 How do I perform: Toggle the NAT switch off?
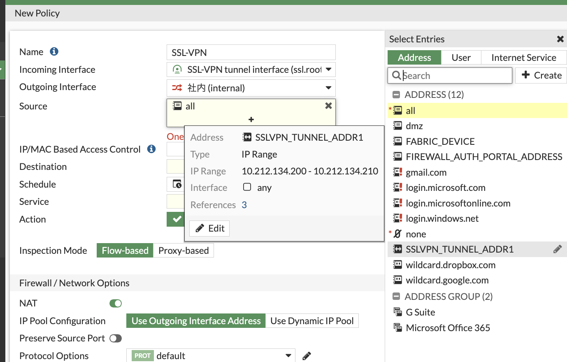(116, 303)
